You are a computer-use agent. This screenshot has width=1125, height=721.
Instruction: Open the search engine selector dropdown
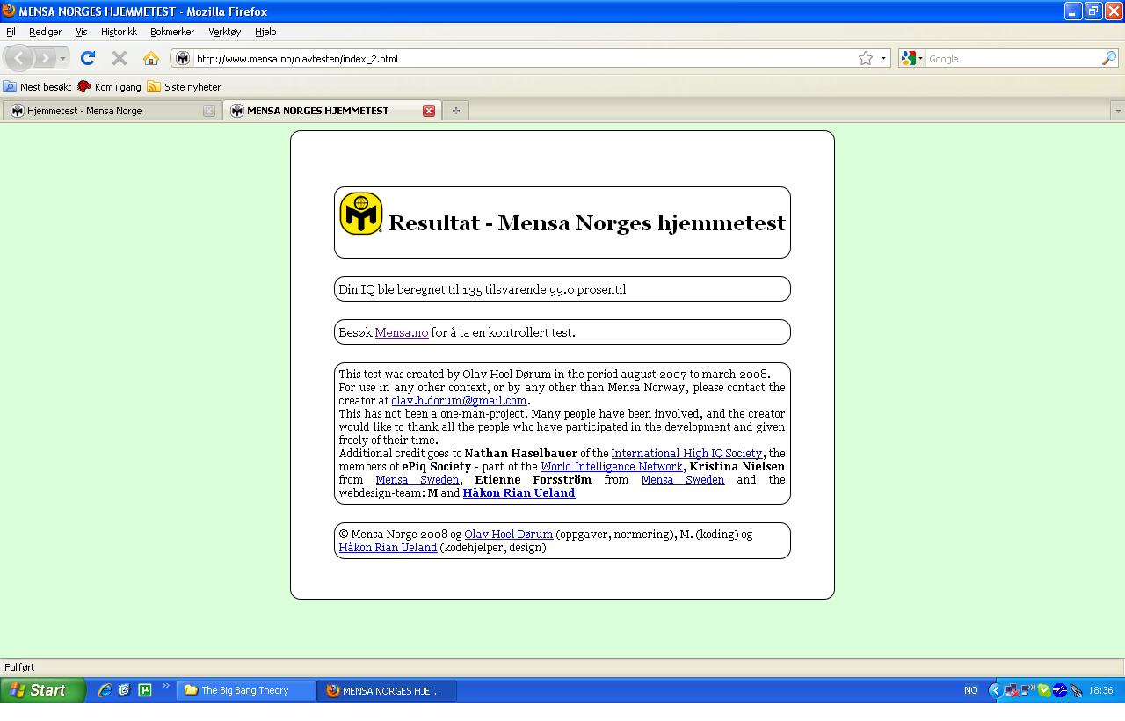tap(920, 58)
